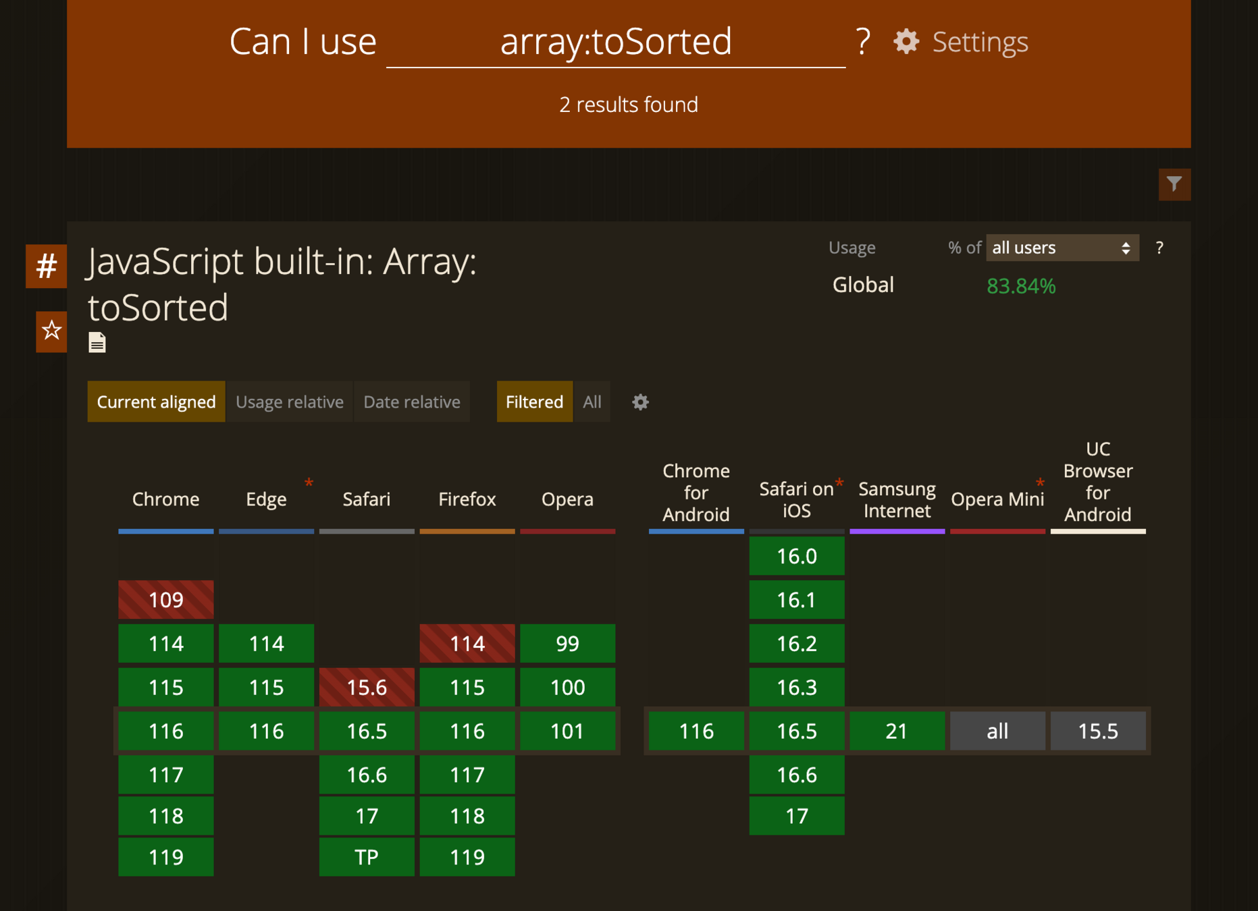Open the all users usage dropdown
The height and width of the screenshot is (911, 1258).
coord(1062,248)
